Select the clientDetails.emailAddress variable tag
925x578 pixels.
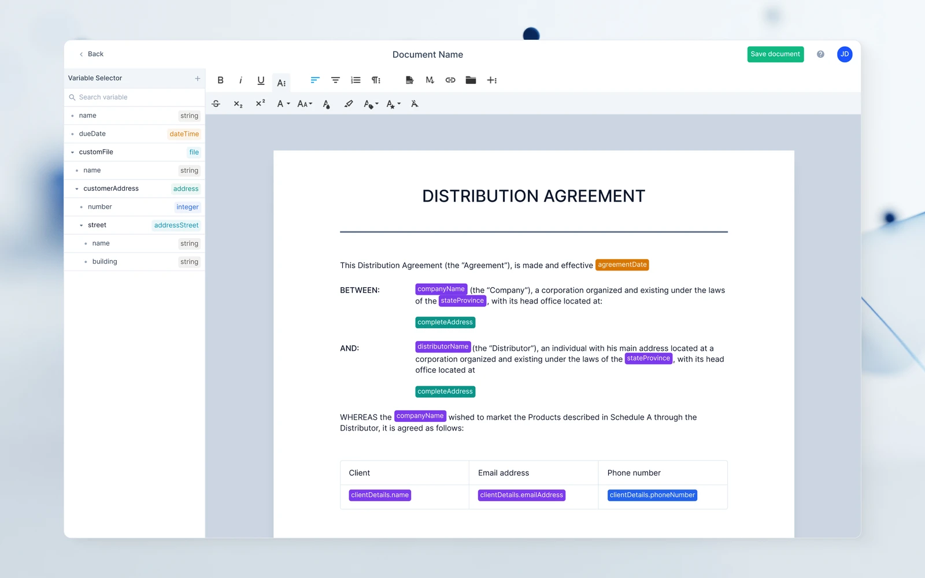click(x=521, y=495)
